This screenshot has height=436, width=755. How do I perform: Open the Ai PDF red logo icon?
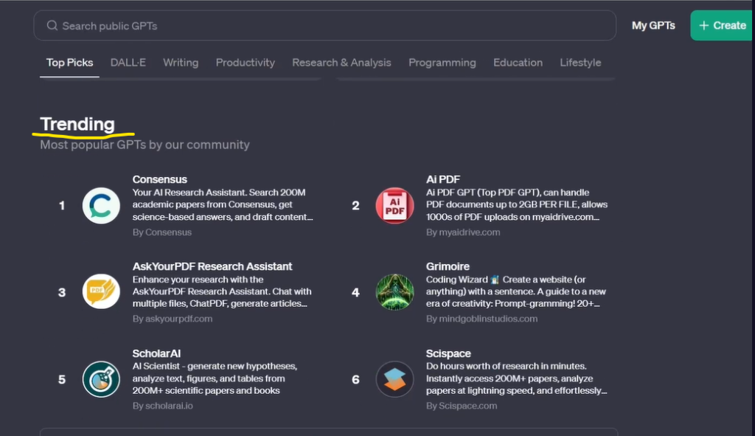pyautogui.click(x=395, y=206)
